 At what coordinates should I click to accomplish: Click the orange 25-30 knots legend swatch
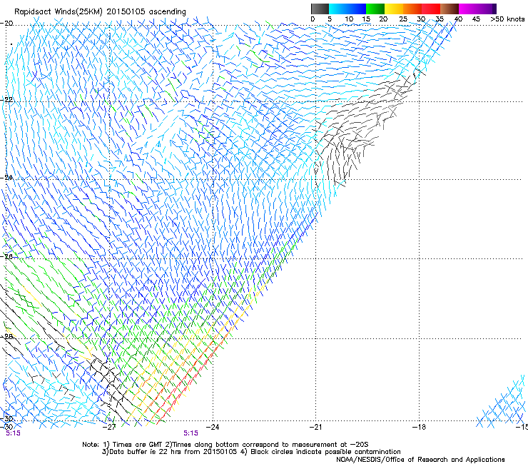click(x=412, y=9)
